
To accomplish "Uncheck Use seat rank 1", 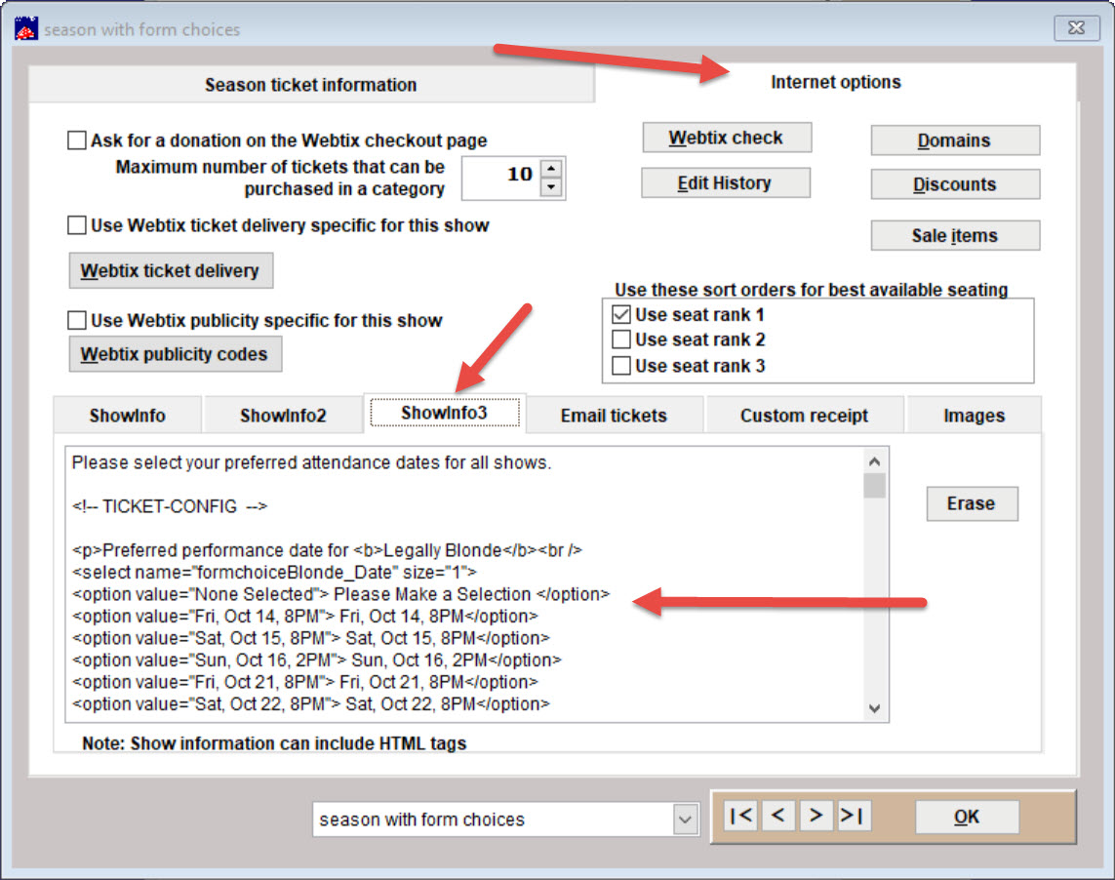I will pyautogui.click(x=621, y=314).
